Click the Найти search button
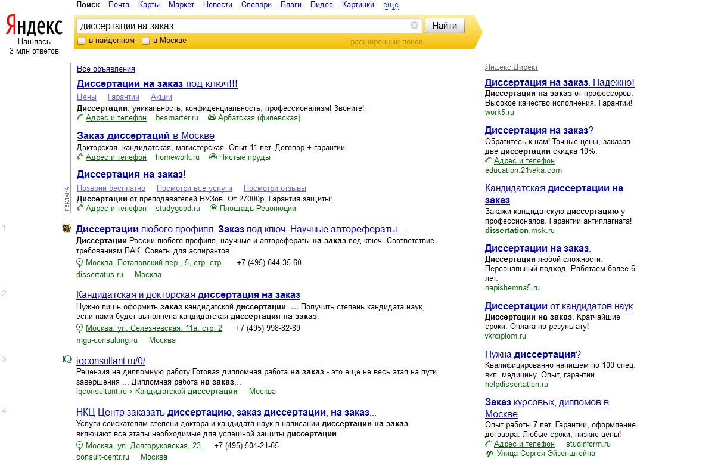 pyautogui.click(x=445, y=26)
